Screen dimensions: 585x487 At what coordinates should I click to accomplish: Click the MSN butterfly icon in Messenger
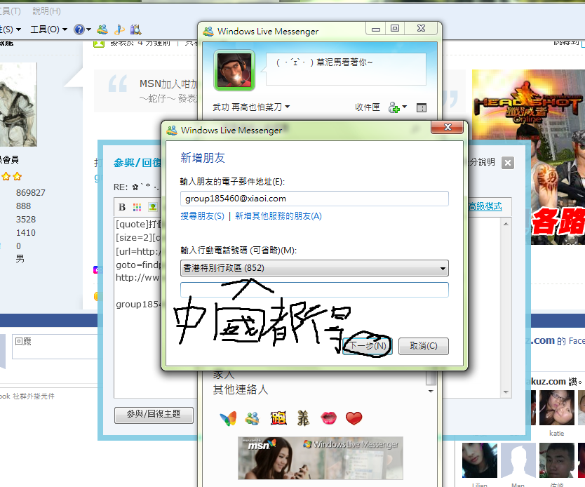[x=228, y=418]
